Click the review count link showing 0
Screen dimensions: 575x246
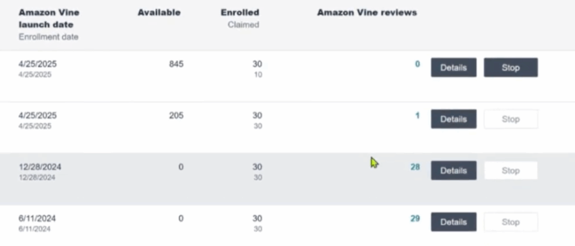[x=417, y=64]
